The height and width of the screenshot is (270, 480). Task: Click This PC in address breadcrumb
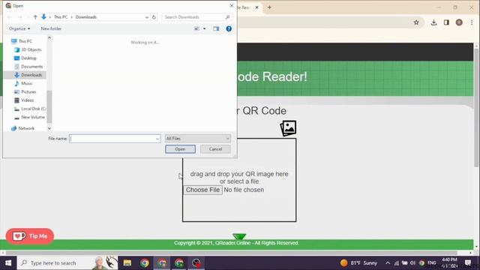tap(61, 17)
